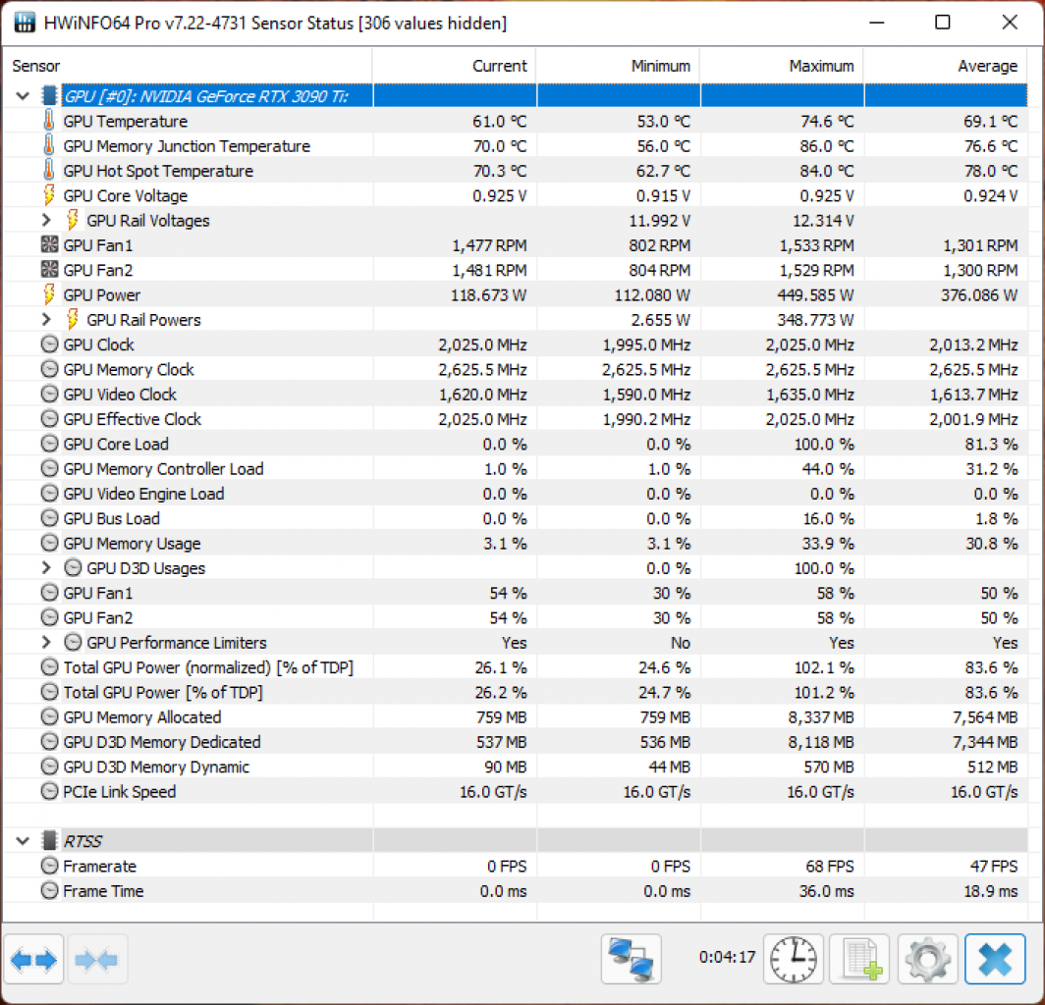The width and height of the screenshot is (1045, 1005).
Task: Click the Current column header
Action: point(454,66)
